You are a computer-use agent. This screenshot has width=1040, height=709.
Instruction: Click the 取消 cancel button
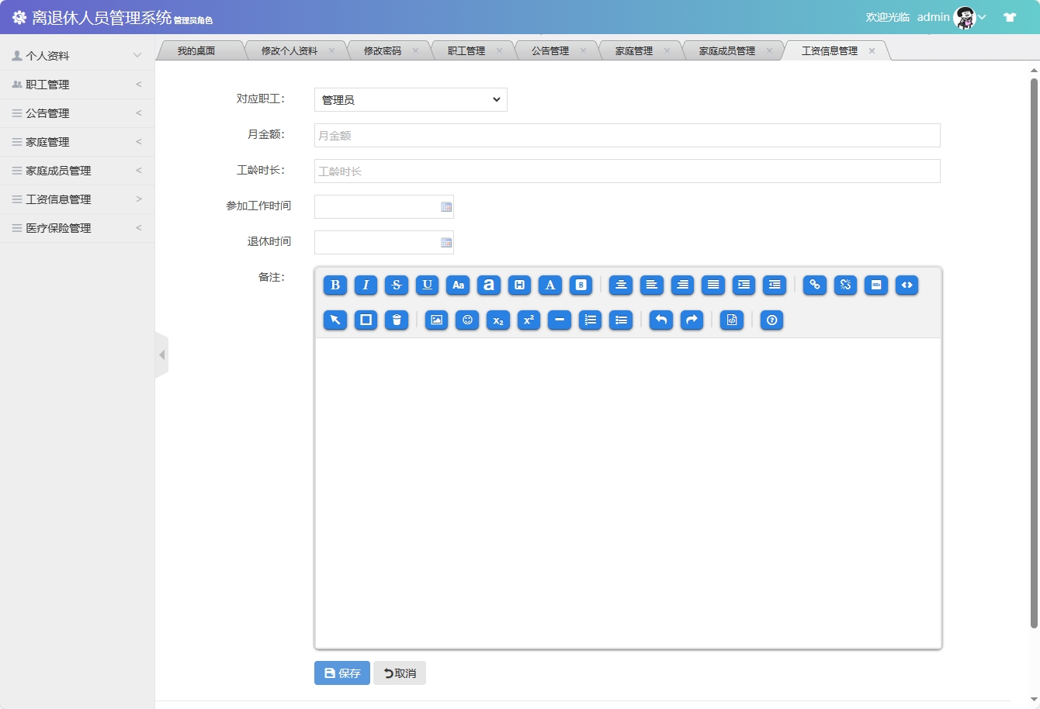coord(400,673)
